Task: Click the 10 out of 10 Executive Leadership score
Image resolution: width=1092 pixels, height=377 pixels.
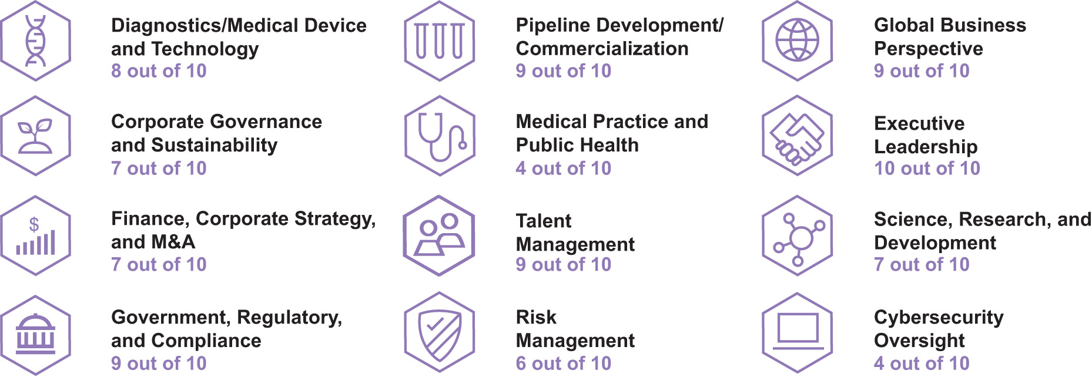Action: click(x=927, y=169)
